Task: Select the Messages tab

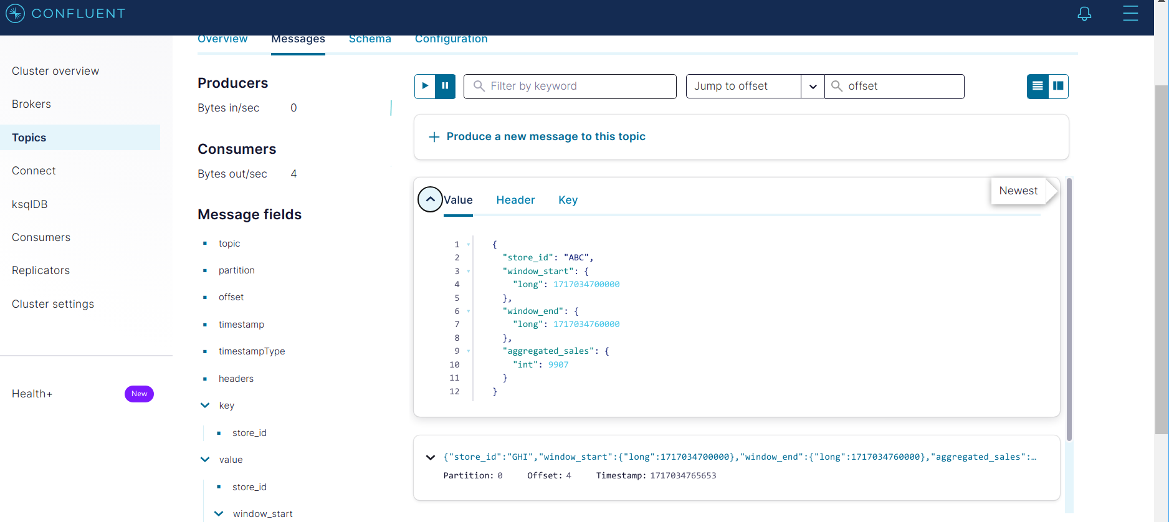Action: [298, 40]
